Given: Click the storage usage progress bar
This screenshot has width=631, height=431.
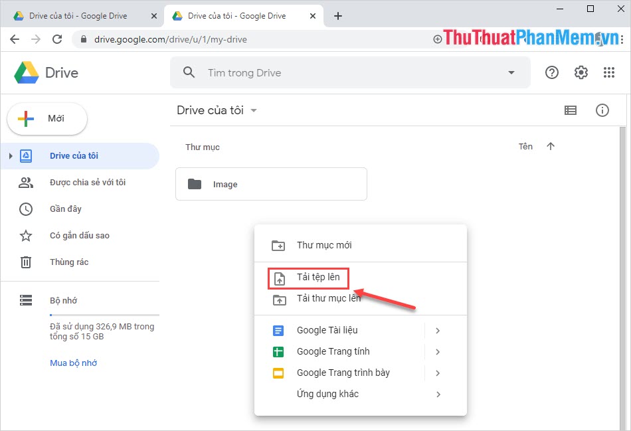Looking at the screenshot, I should click(x=105, y=315).
